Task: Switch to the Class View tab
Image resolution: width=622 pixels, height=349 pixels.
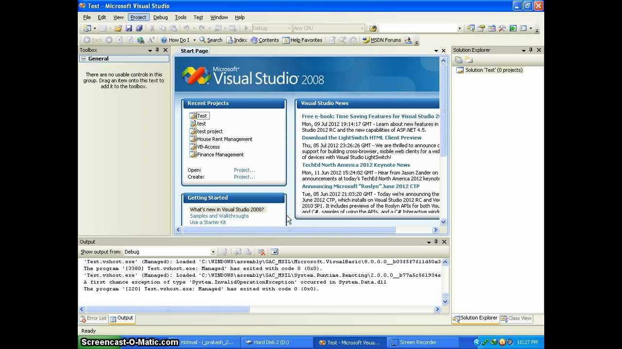Action: [x=516, y=318]
